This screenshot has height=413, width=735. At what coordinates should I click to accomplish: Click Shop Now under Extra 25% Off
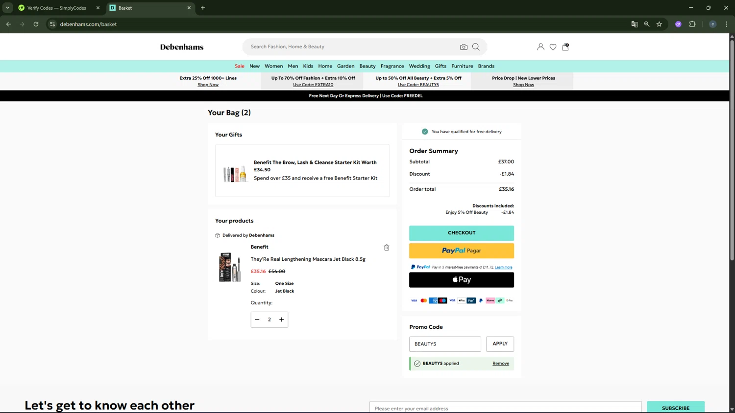[208, 85]
